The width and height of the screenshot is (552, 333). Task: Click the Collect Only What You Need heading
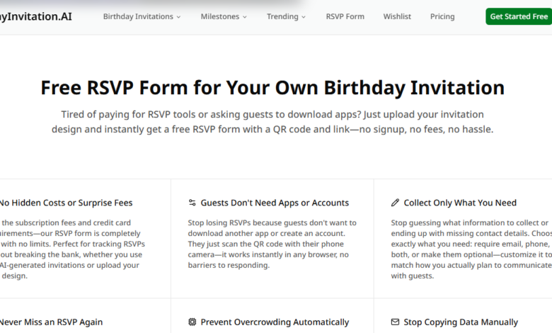tap(460, 203)
